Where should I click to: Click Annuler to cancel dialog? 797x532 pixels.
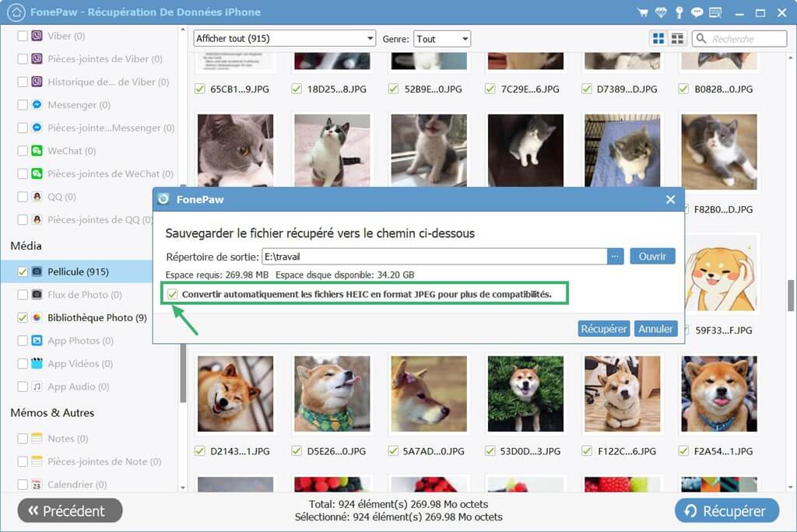(655, 329)
